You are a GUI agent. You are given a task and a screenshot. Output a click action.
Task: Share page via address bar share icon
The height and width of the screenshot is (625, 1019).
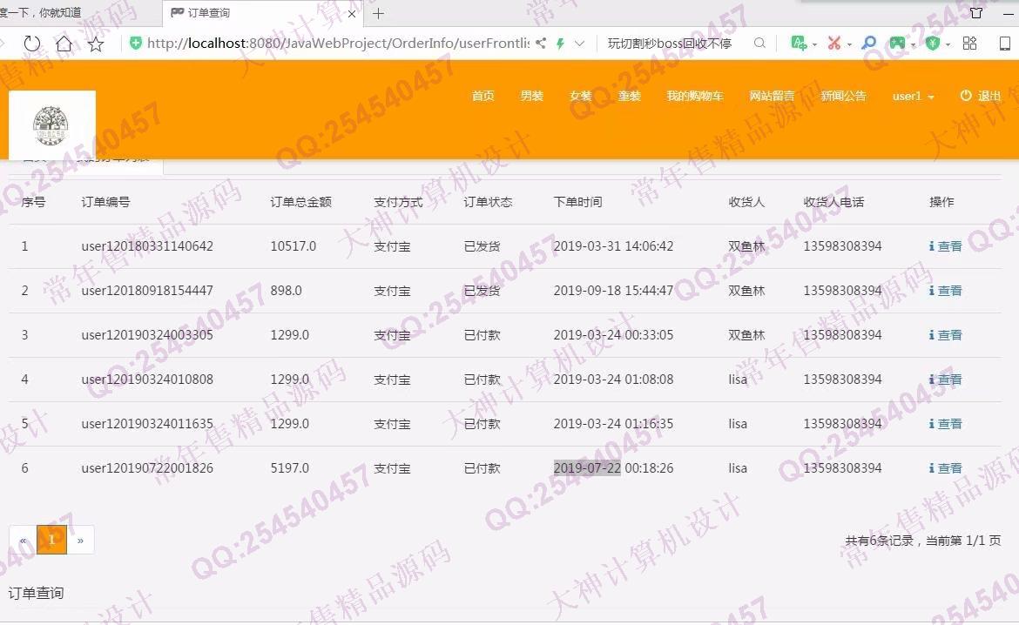541,44
